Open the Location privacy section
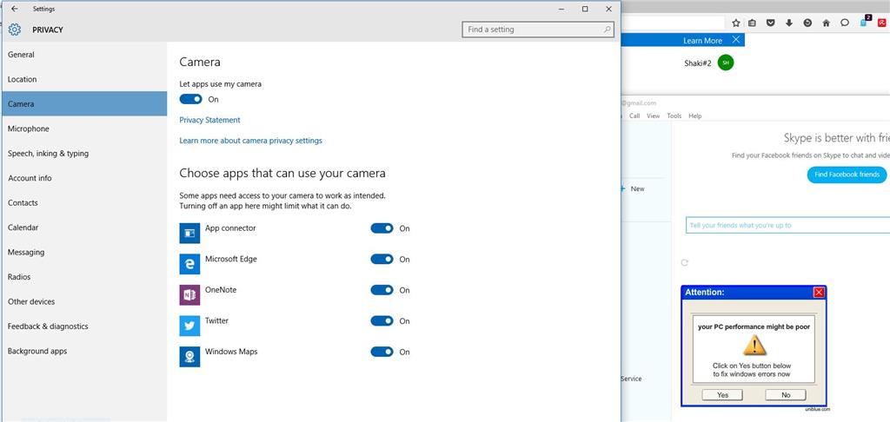The height and width of the screenshot is (422, 890). [x=84, y=79]
